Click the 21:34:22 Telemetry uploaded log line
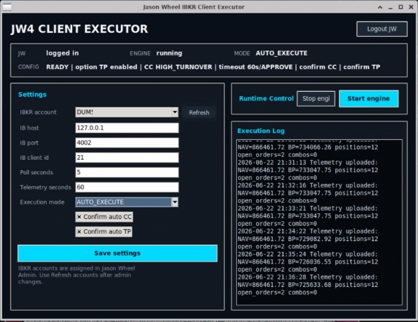 point(308,231)
